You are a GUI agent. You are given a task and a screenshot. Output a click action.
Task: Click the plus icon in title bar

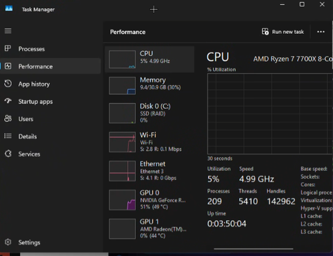[154, 9]
